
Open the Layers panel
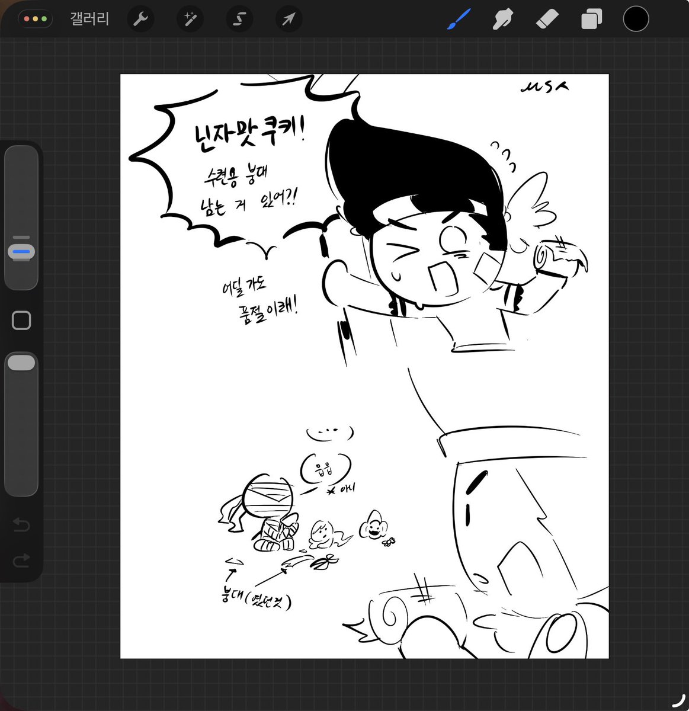point(591,20)
